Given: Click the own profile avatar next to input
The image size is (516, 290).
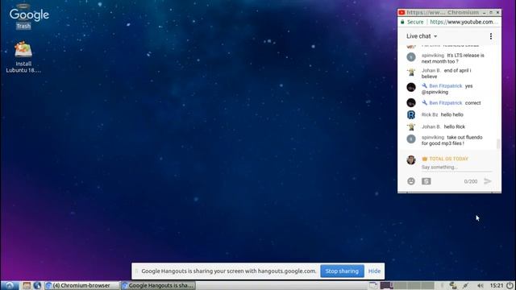Looking at the screenshot, I should [411, 159].
